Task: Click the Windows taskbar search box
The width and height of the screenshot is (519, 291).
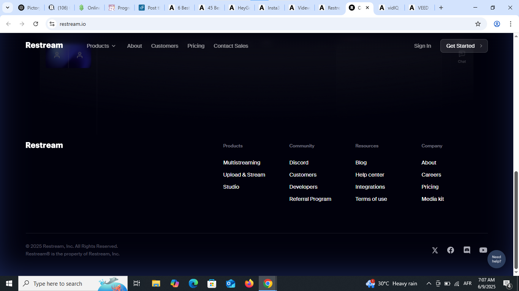Action: [73, 283]
